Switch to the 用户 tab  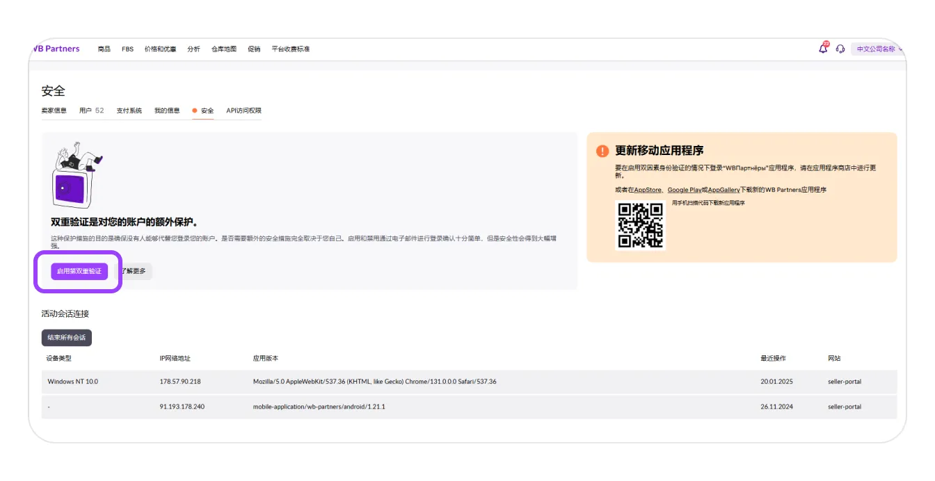(x=91, y=111)
